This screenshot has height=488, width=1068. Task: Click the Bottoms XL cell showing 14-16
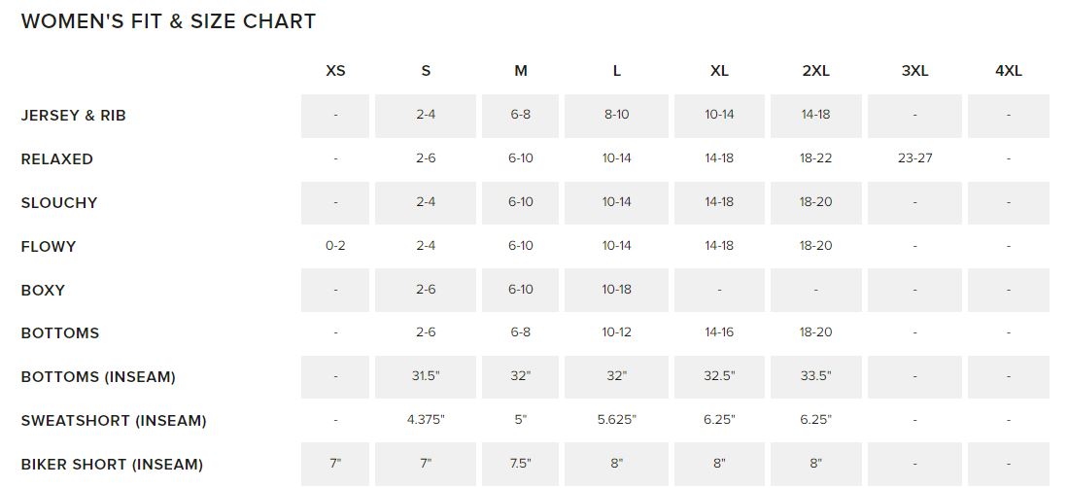(x=719, y=332)
